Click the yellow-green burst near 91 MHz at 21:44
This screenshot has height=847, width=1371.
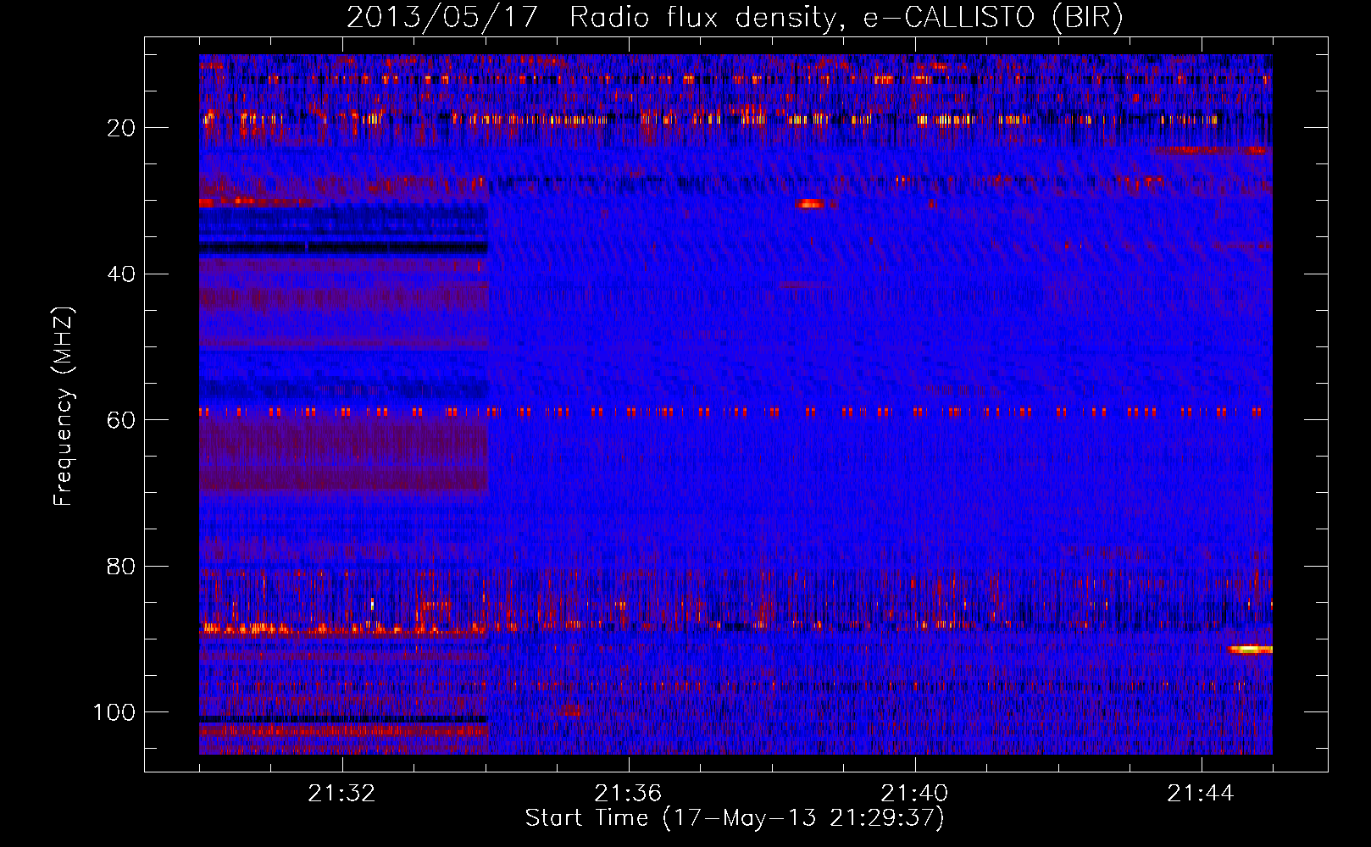pos(1251,650)
